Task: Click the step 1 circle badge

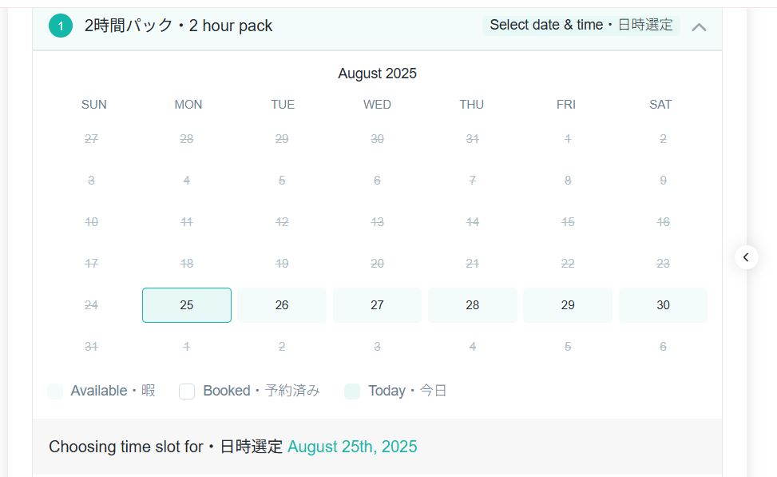Action: click(x=60, y=26)
